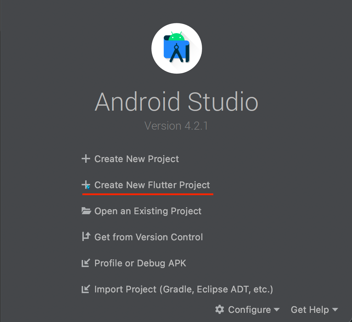This screenshot has height=322, width=352.
Task: Click the Android Studio title text
Action: tap(176, 102)
